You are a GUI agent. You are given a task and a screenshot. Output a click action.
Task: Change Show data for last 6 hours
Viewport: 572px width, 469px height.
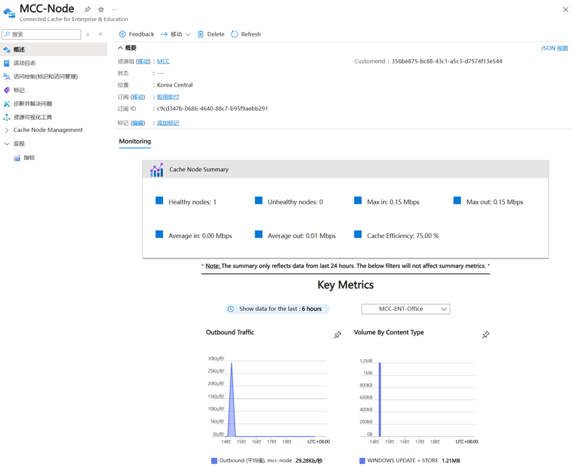(x=277, y=309)
